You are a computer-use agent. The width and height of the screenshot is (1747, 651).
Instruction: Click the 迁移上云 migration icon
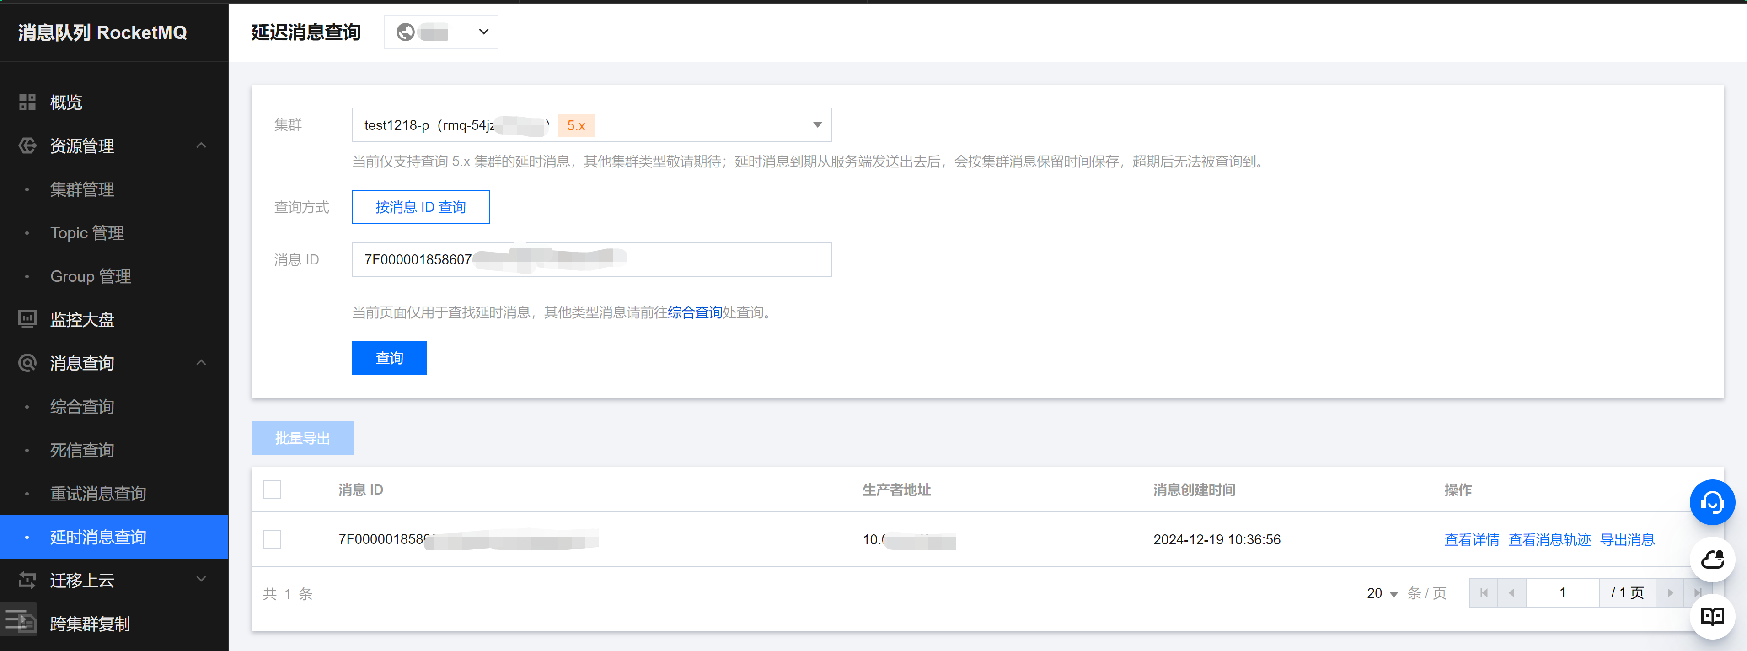pyautogui.click(x=27, y=580)
